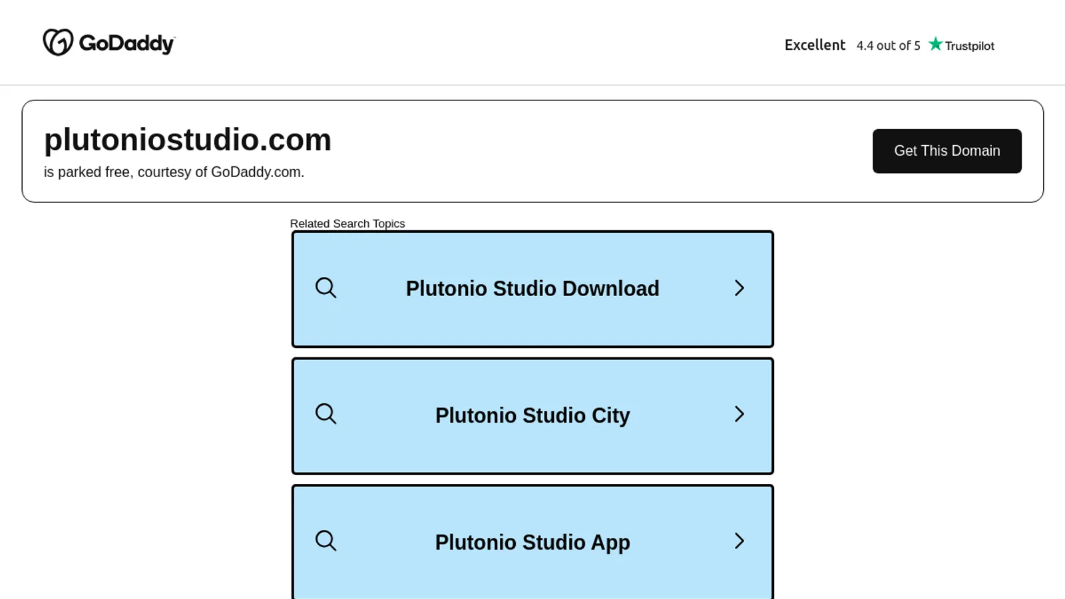Click the plutoniostudio.com domain heading

click(x=188, y=140)
